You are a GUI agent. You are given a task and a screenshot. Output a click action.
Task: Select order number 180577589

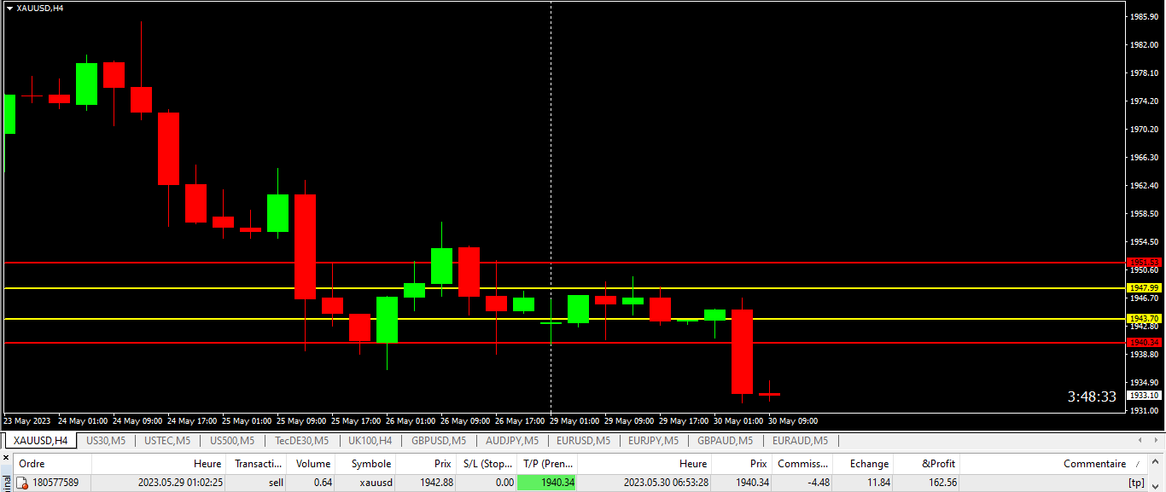[x=55, y=483]
